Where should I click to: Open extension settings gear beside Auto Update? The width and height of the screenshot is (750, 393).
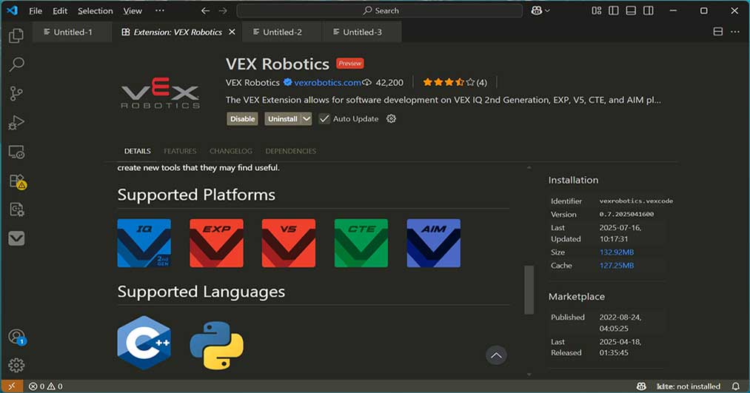click(391, 118)
